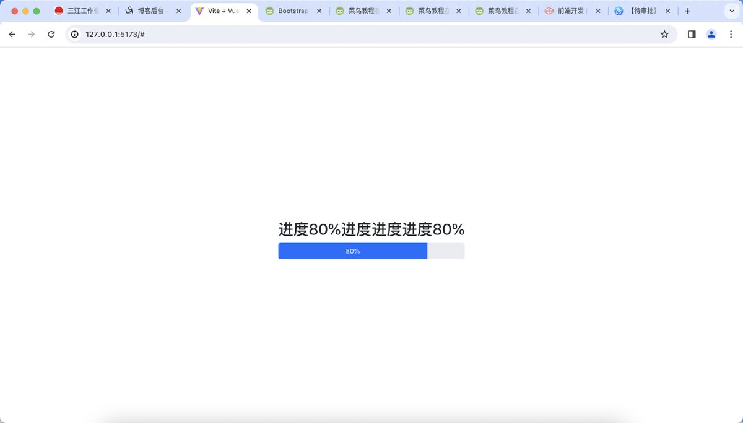Image resolution: width=743 pixels, height=423 pixels.
Task: Switch to the 三江工作台 tab
Action: coord(83,11)
